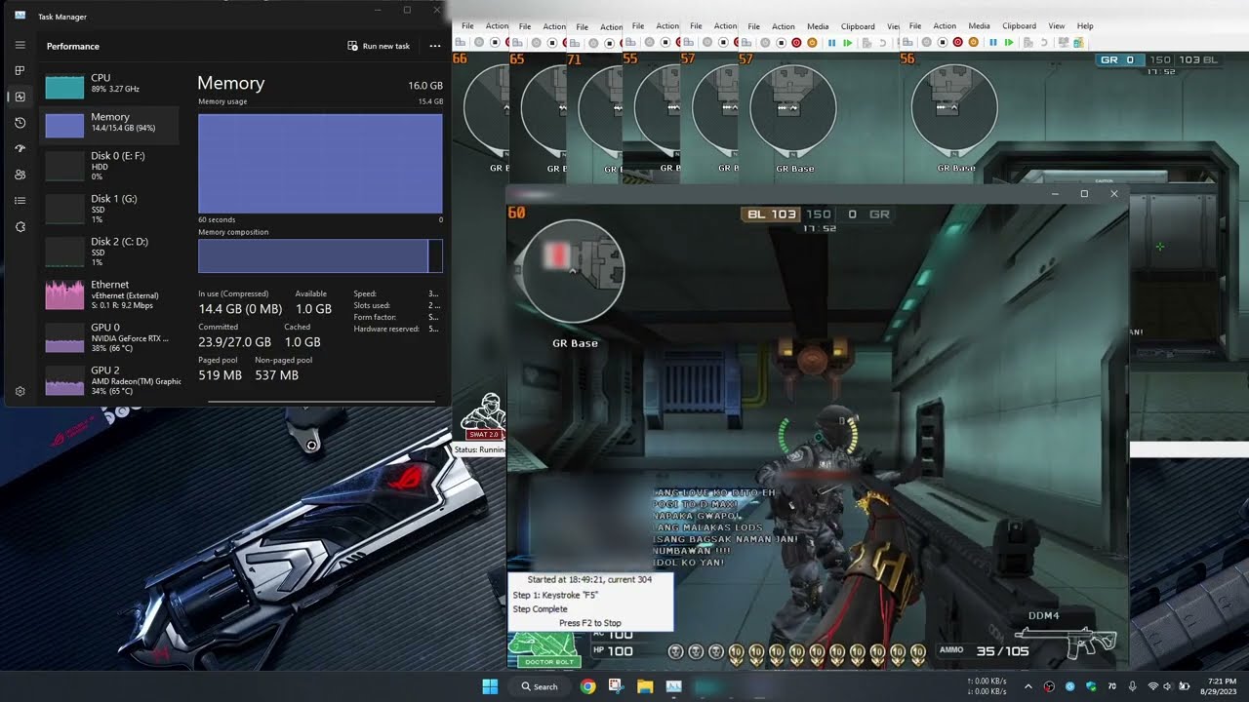Select Disk 0 (E: F:) performance entry
1249x702 pixels.
pos(110,165)
